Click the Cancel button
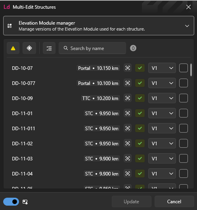The width and height of the screenshot is (197, 210). 174,202
